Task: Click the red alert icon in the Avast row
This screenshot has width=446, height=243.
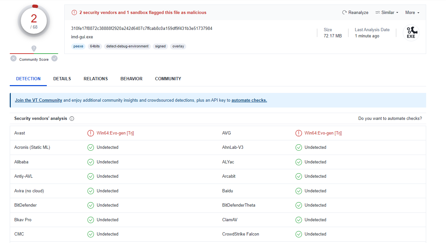Action: click(91, 133)
